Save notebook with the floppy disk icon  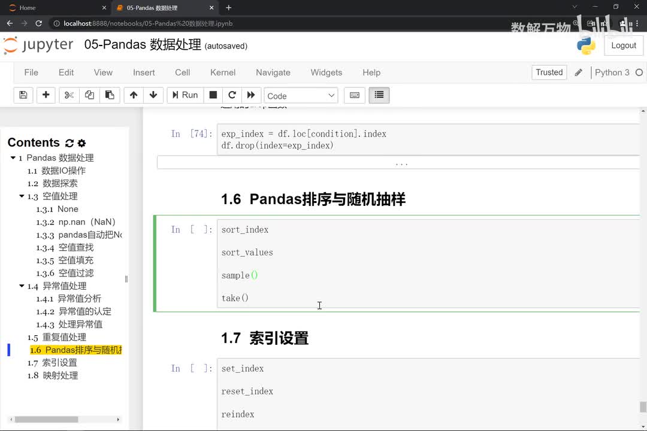pyautogui.click(x=23, y=95)
